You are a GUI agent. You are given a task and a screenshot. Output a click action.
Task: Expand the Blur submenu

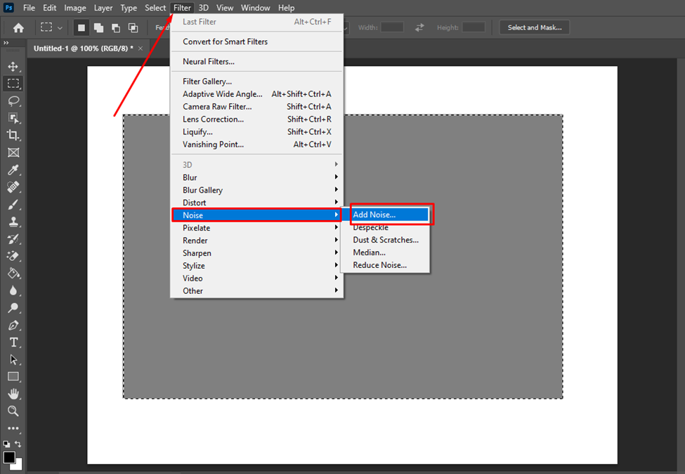pos(257,177)
